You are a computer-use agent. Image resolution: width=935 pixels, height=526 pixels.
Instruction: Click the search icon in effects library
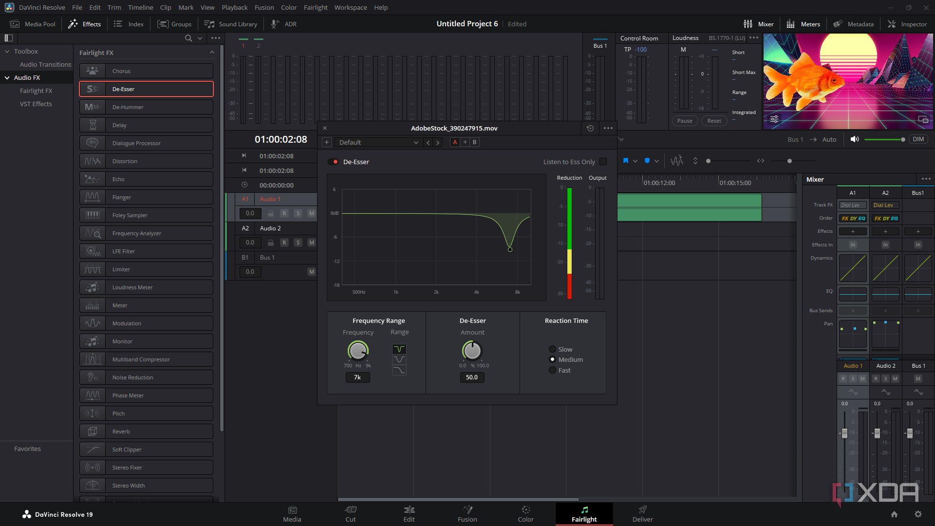click(x=188, y=38)
